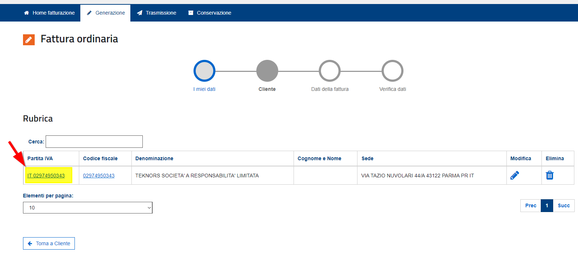Open the Trasmissione tab
578x254 pixels.
(x=156, y=13)
